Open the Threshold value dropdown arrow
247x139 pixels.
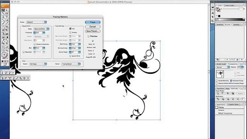click(44, 32)
